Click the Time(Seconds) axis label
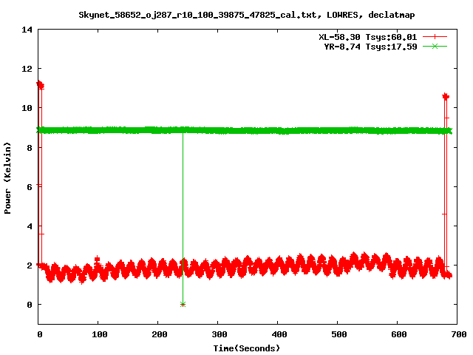Image resolution: width=473 pixels, height=355 pixels. pyautogui.click(x=247, y=348)
